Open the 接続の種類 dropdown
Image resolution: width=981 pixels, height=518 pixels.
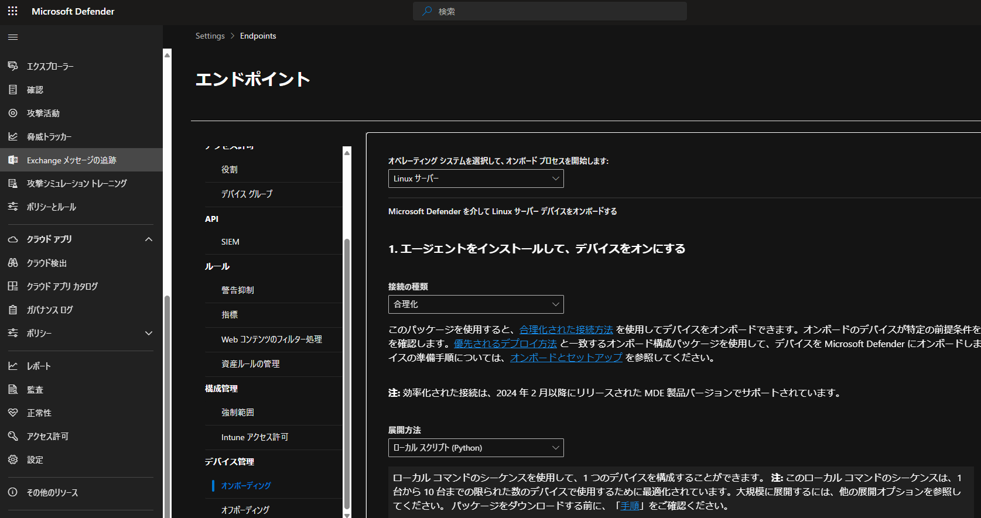[476, 304]
